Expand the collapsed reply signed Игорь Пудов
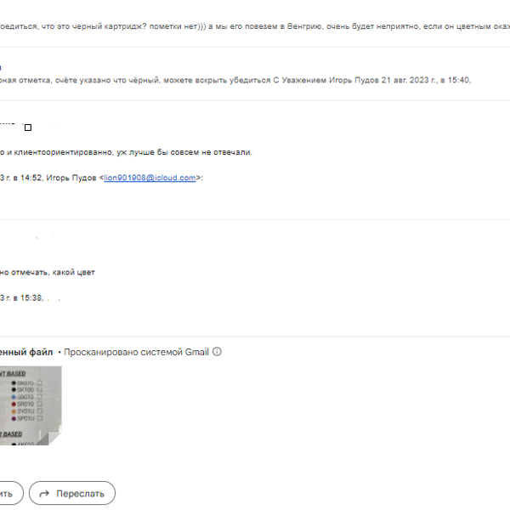 [x=235, y=80]
